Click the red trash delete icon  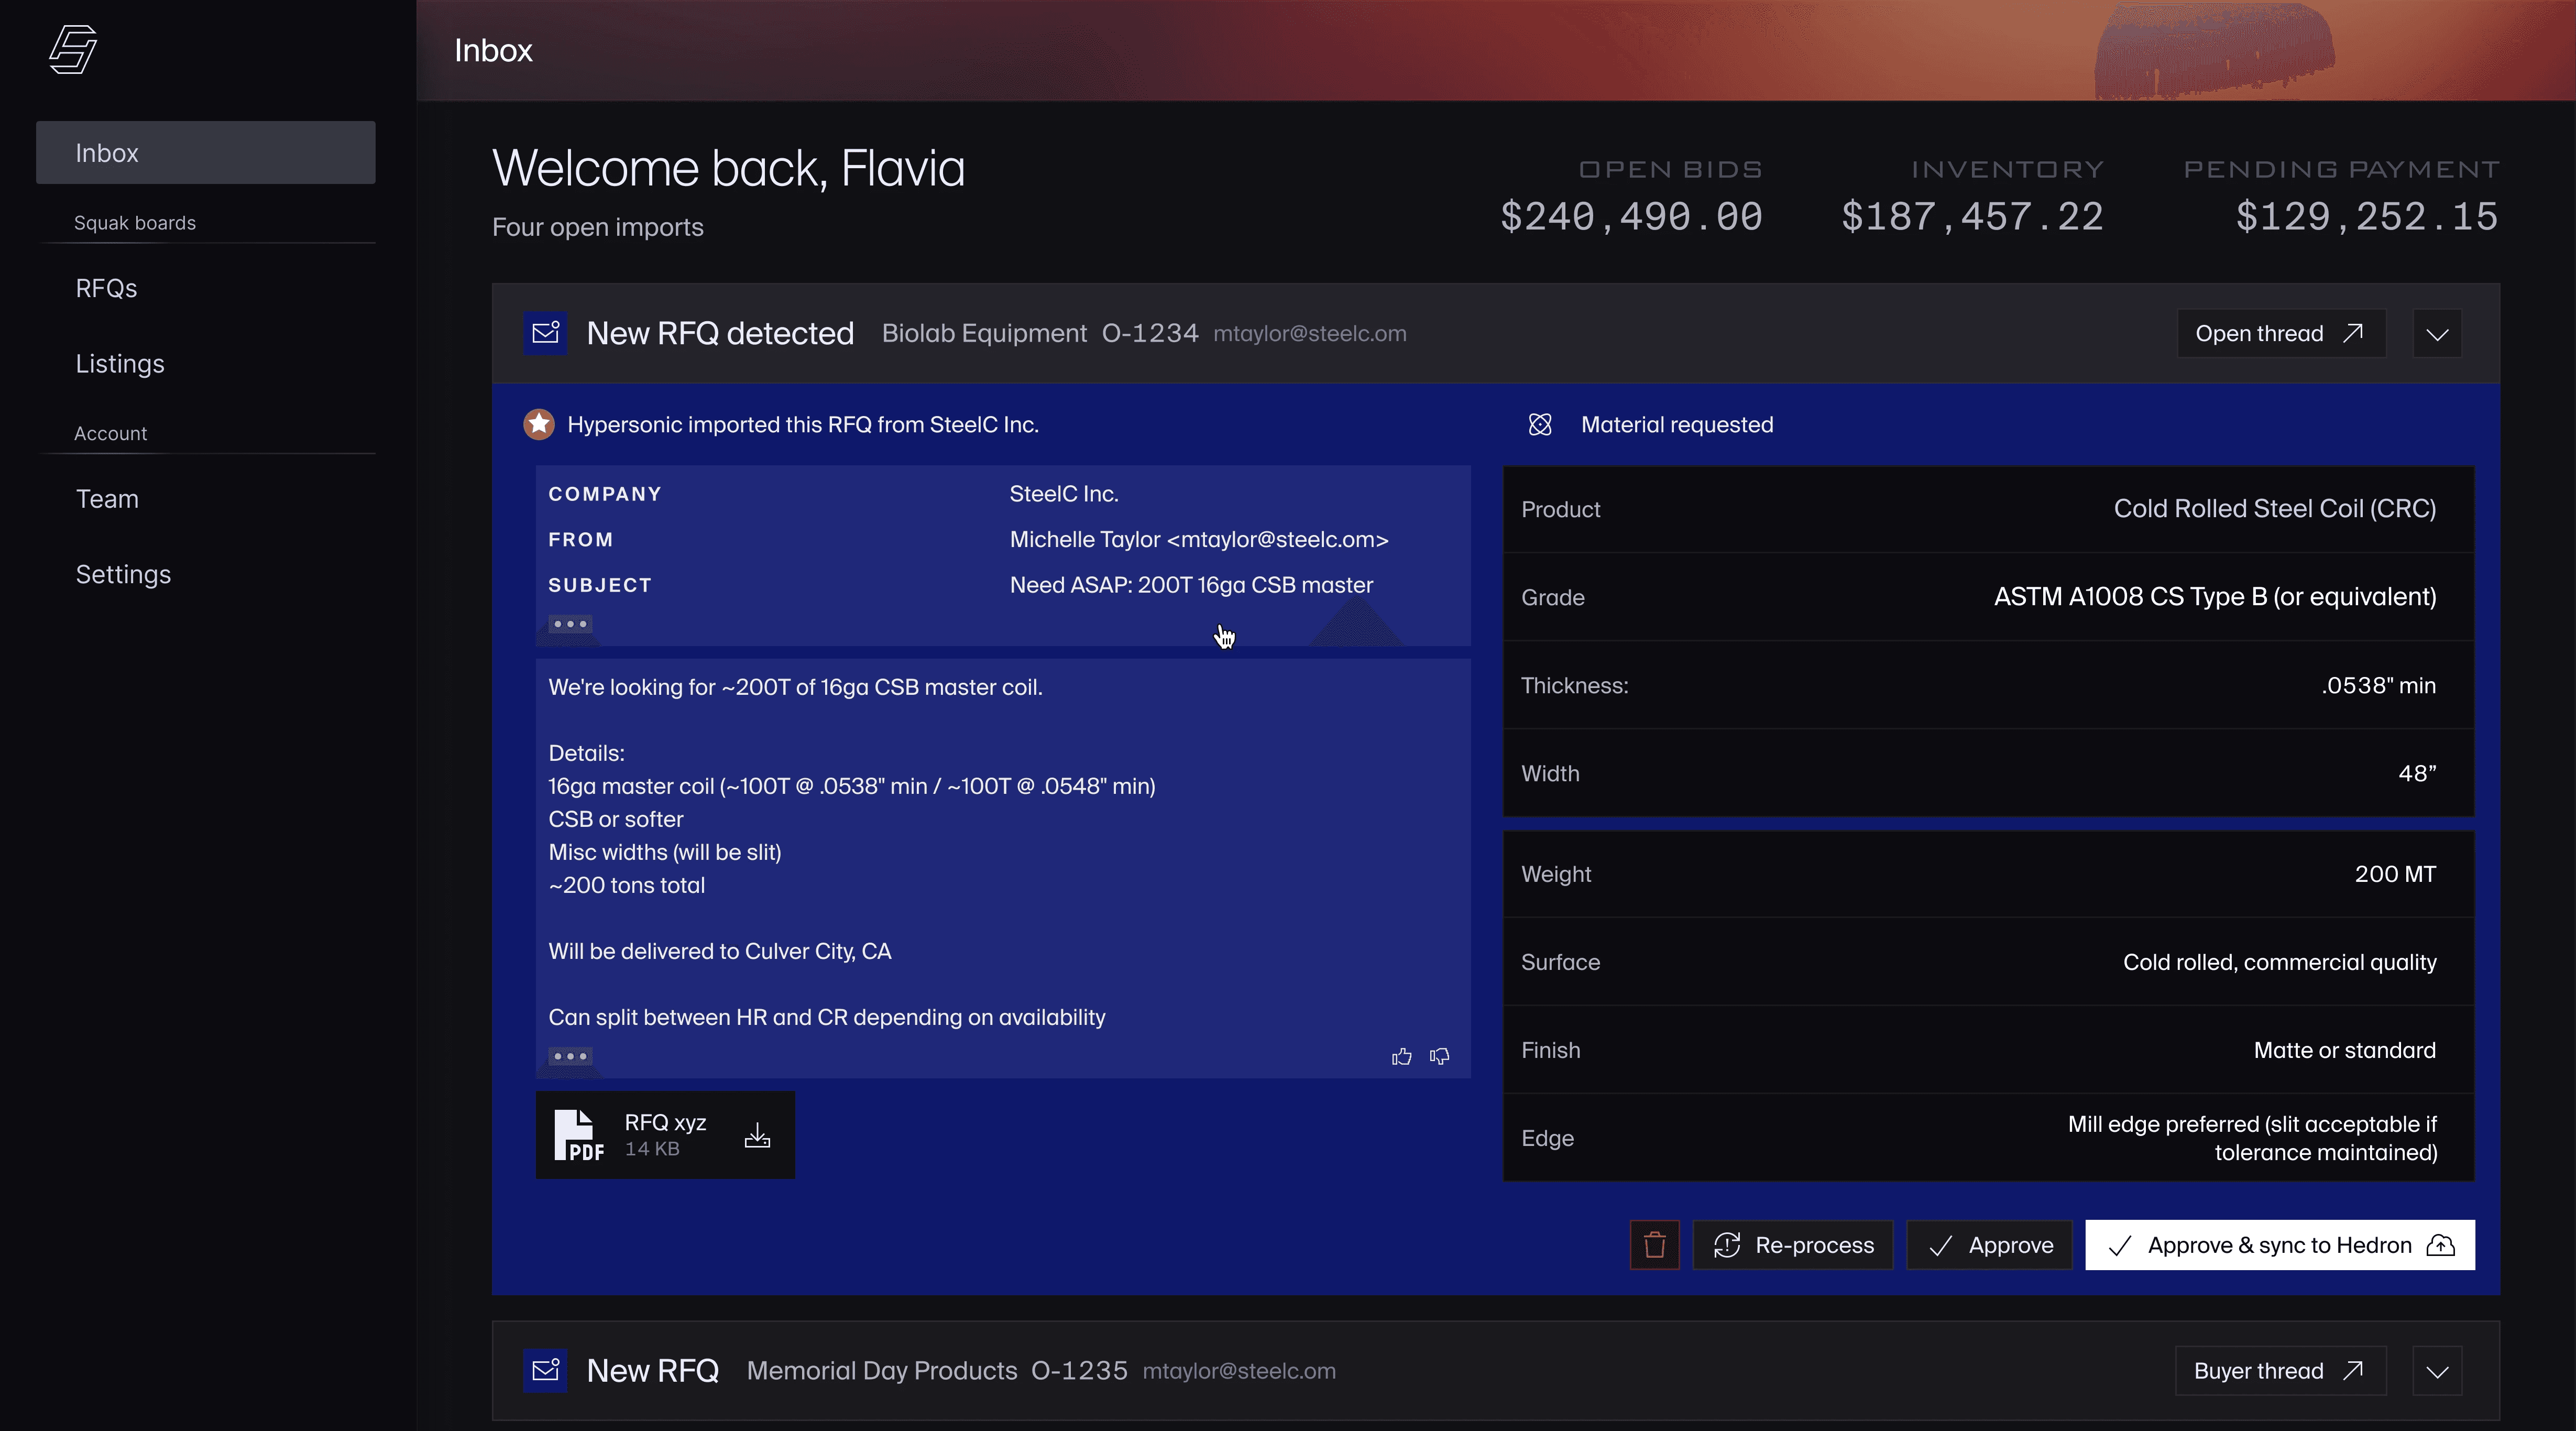[x=1654, y=1245]
